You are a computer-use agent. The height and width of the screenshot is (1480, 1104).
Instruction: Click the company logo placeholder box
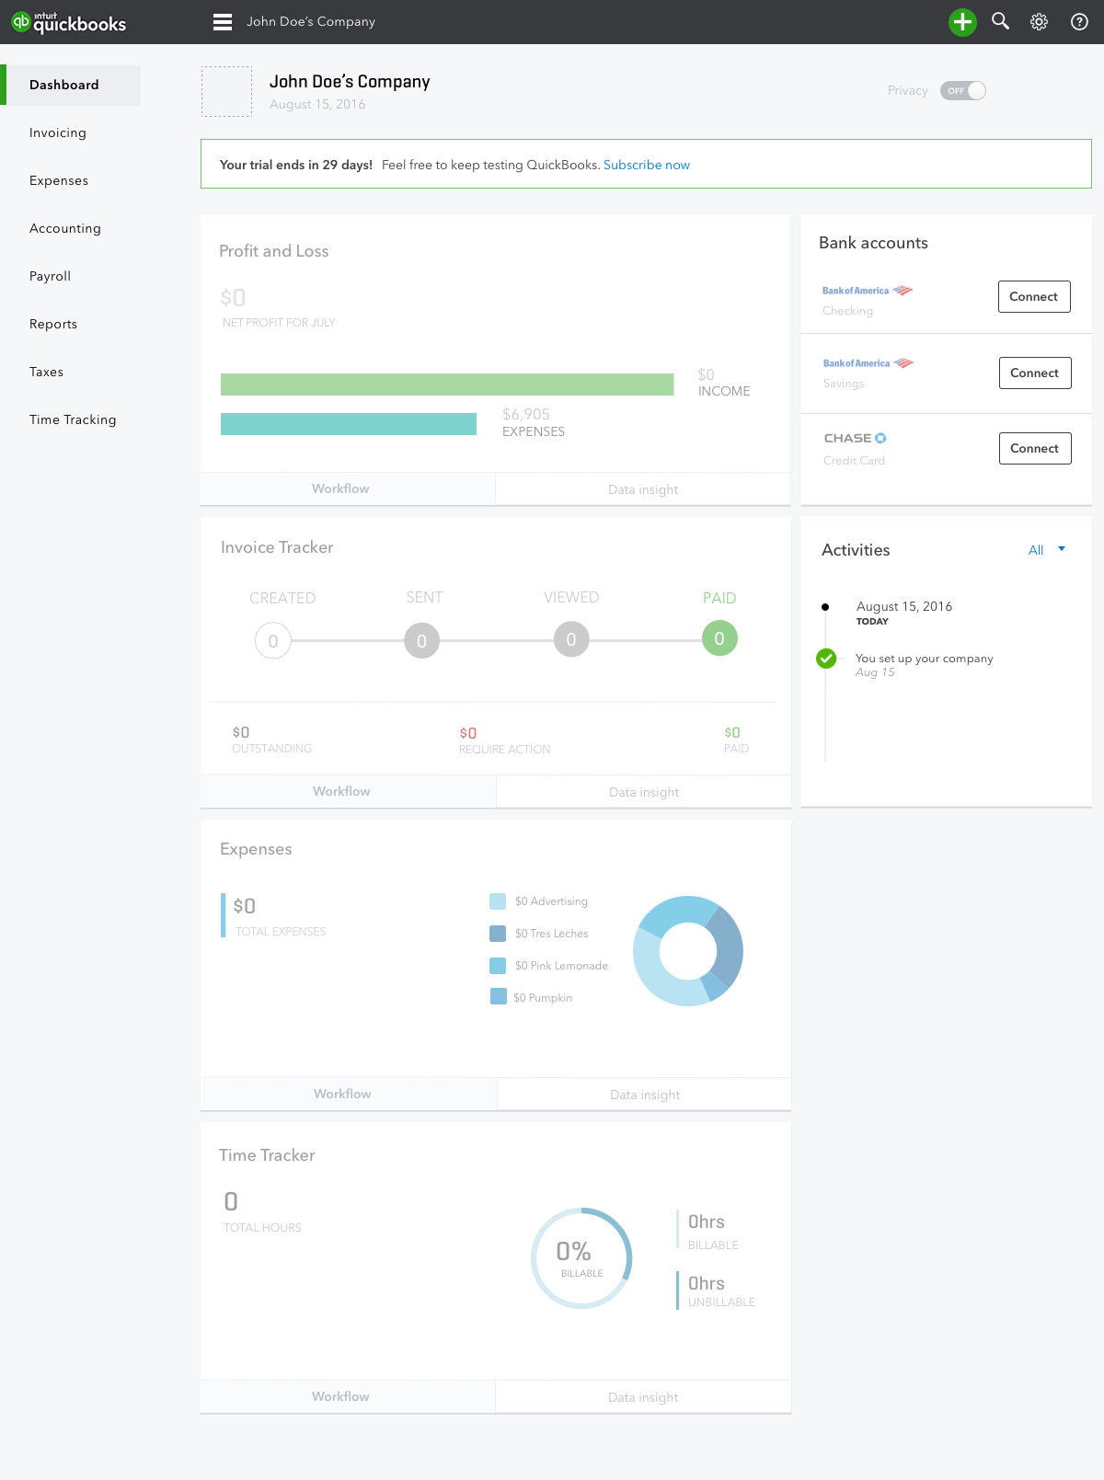click(x=226, y=91)
